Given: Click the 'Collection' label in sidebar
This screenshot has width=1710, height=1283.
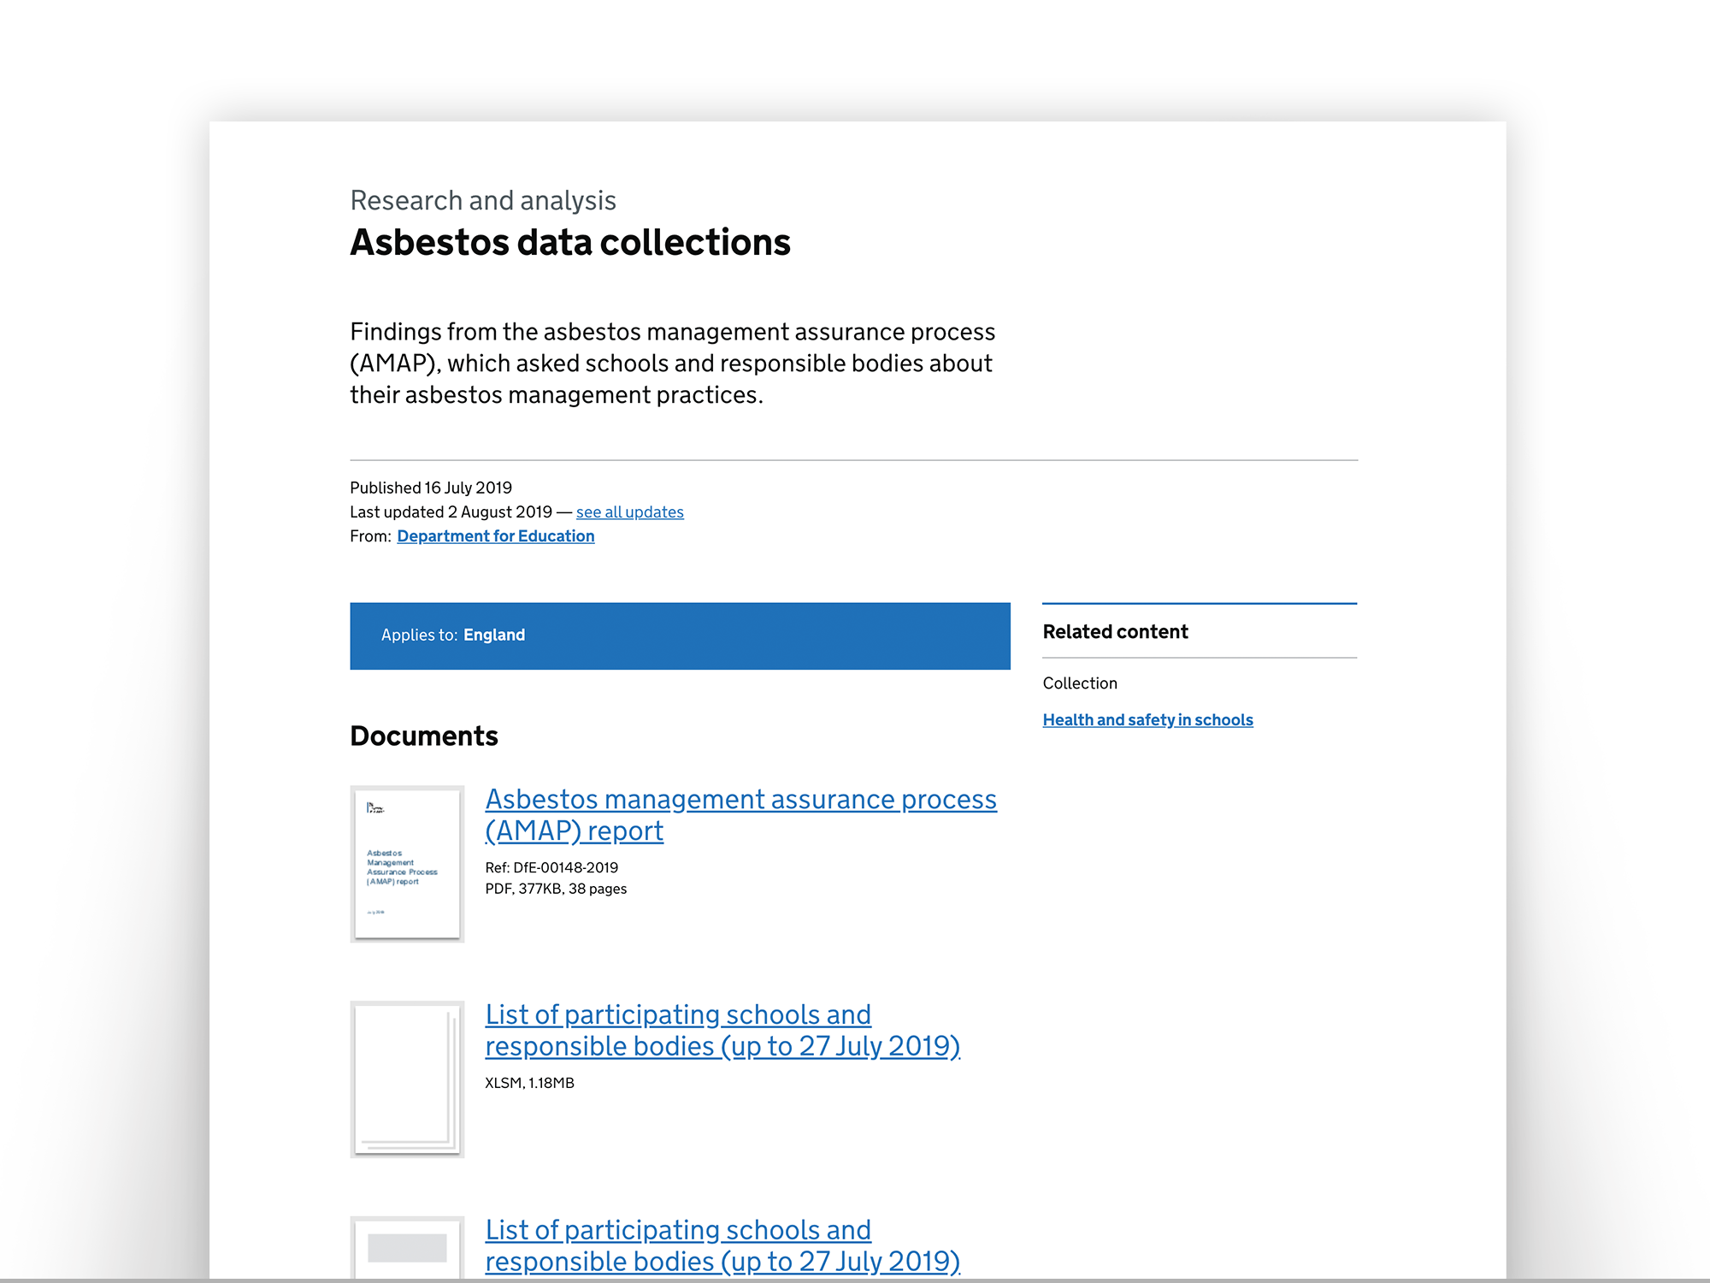Looking at the screenshot, I should [x=1080, y=683].
